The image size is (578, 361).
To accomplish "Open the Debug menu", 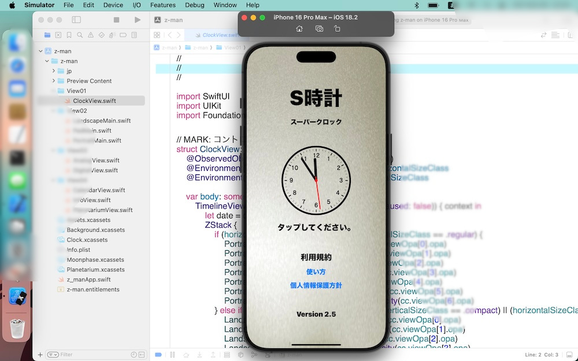I will coord(194,5).
